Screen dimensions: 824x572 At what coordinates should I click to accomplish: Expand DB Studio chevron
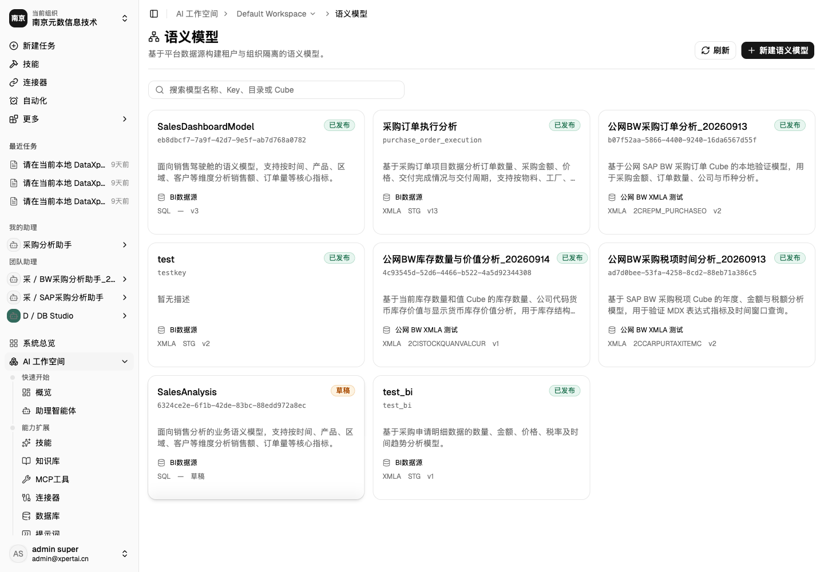(x=125, y=316)
